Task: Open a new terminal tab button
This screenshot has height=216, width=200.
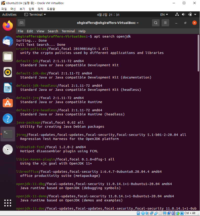Action: (x=21, y=23)
